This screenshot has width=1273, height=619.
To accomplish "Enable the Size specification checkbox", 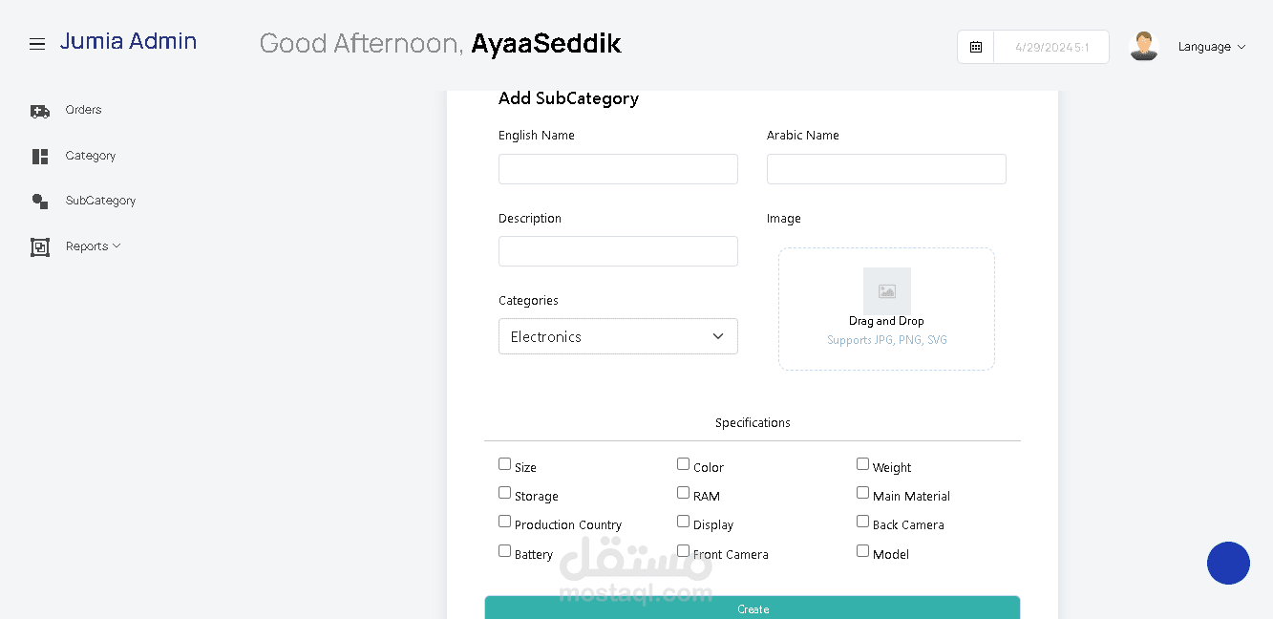I will [504, 464].
